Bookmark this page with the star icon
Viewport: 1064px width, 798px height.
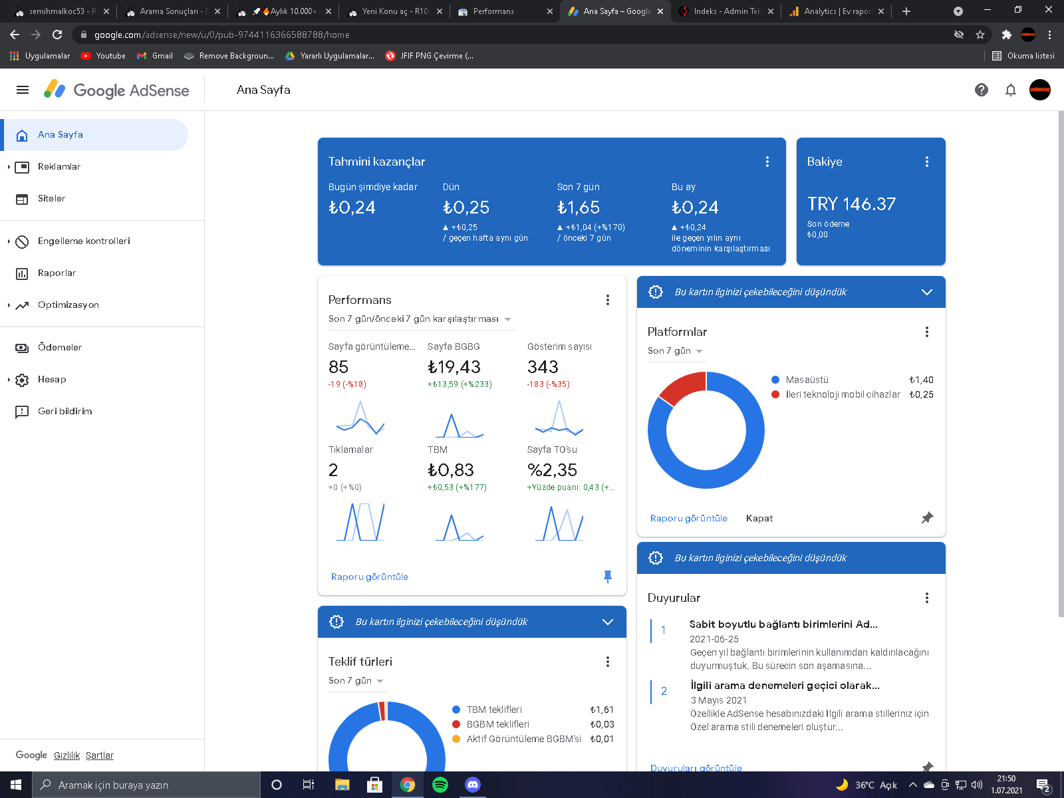[x=980, y=35]
